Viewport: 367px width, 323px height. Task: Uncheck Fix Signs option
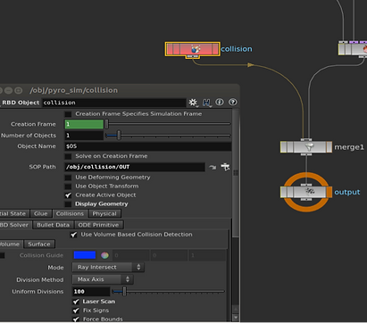click(x=76, y=311)
